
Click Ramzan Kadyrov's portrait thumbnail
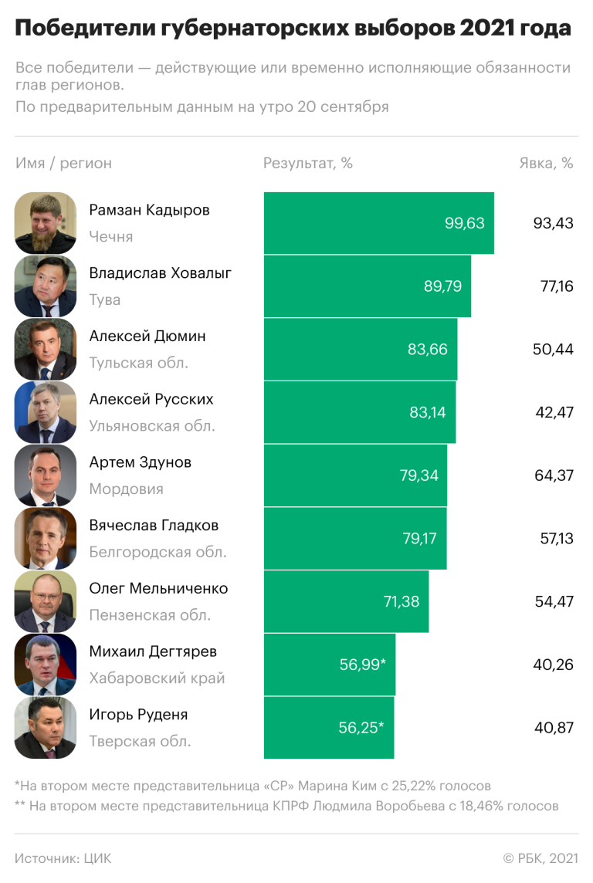45,223
